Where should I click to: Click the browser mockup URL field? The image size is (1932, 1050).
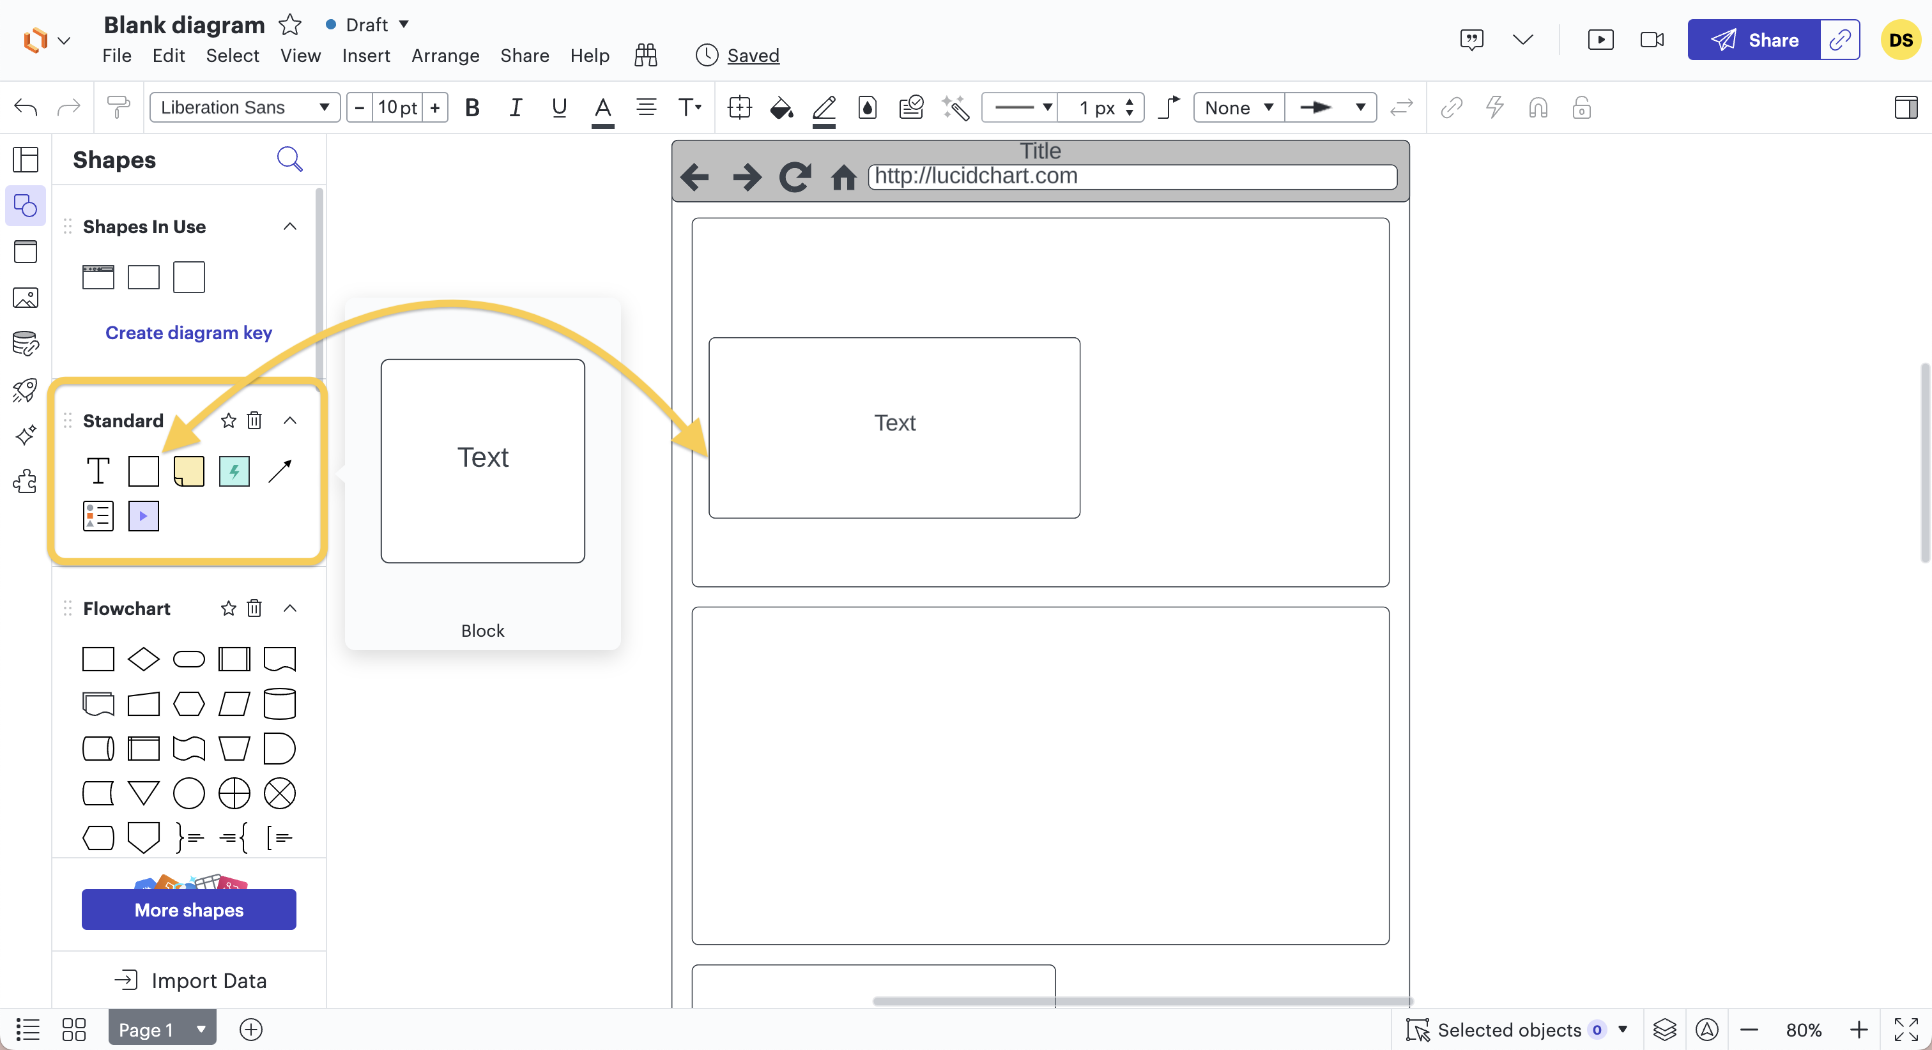pyautogui.click(x=1133, y=177)
